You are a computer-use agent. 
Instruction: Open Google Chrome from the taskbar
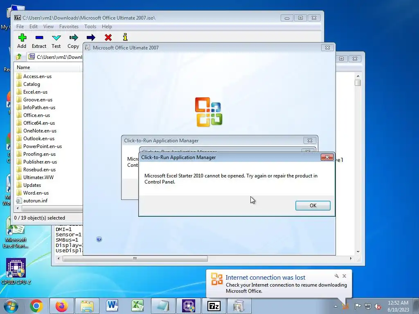click(36, 306)
